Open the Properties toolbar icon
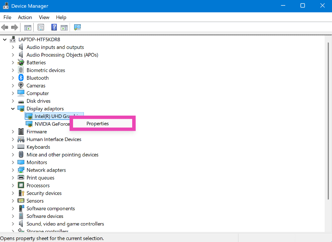The width and height of the screenshot is (332, 242). (41, 27)
